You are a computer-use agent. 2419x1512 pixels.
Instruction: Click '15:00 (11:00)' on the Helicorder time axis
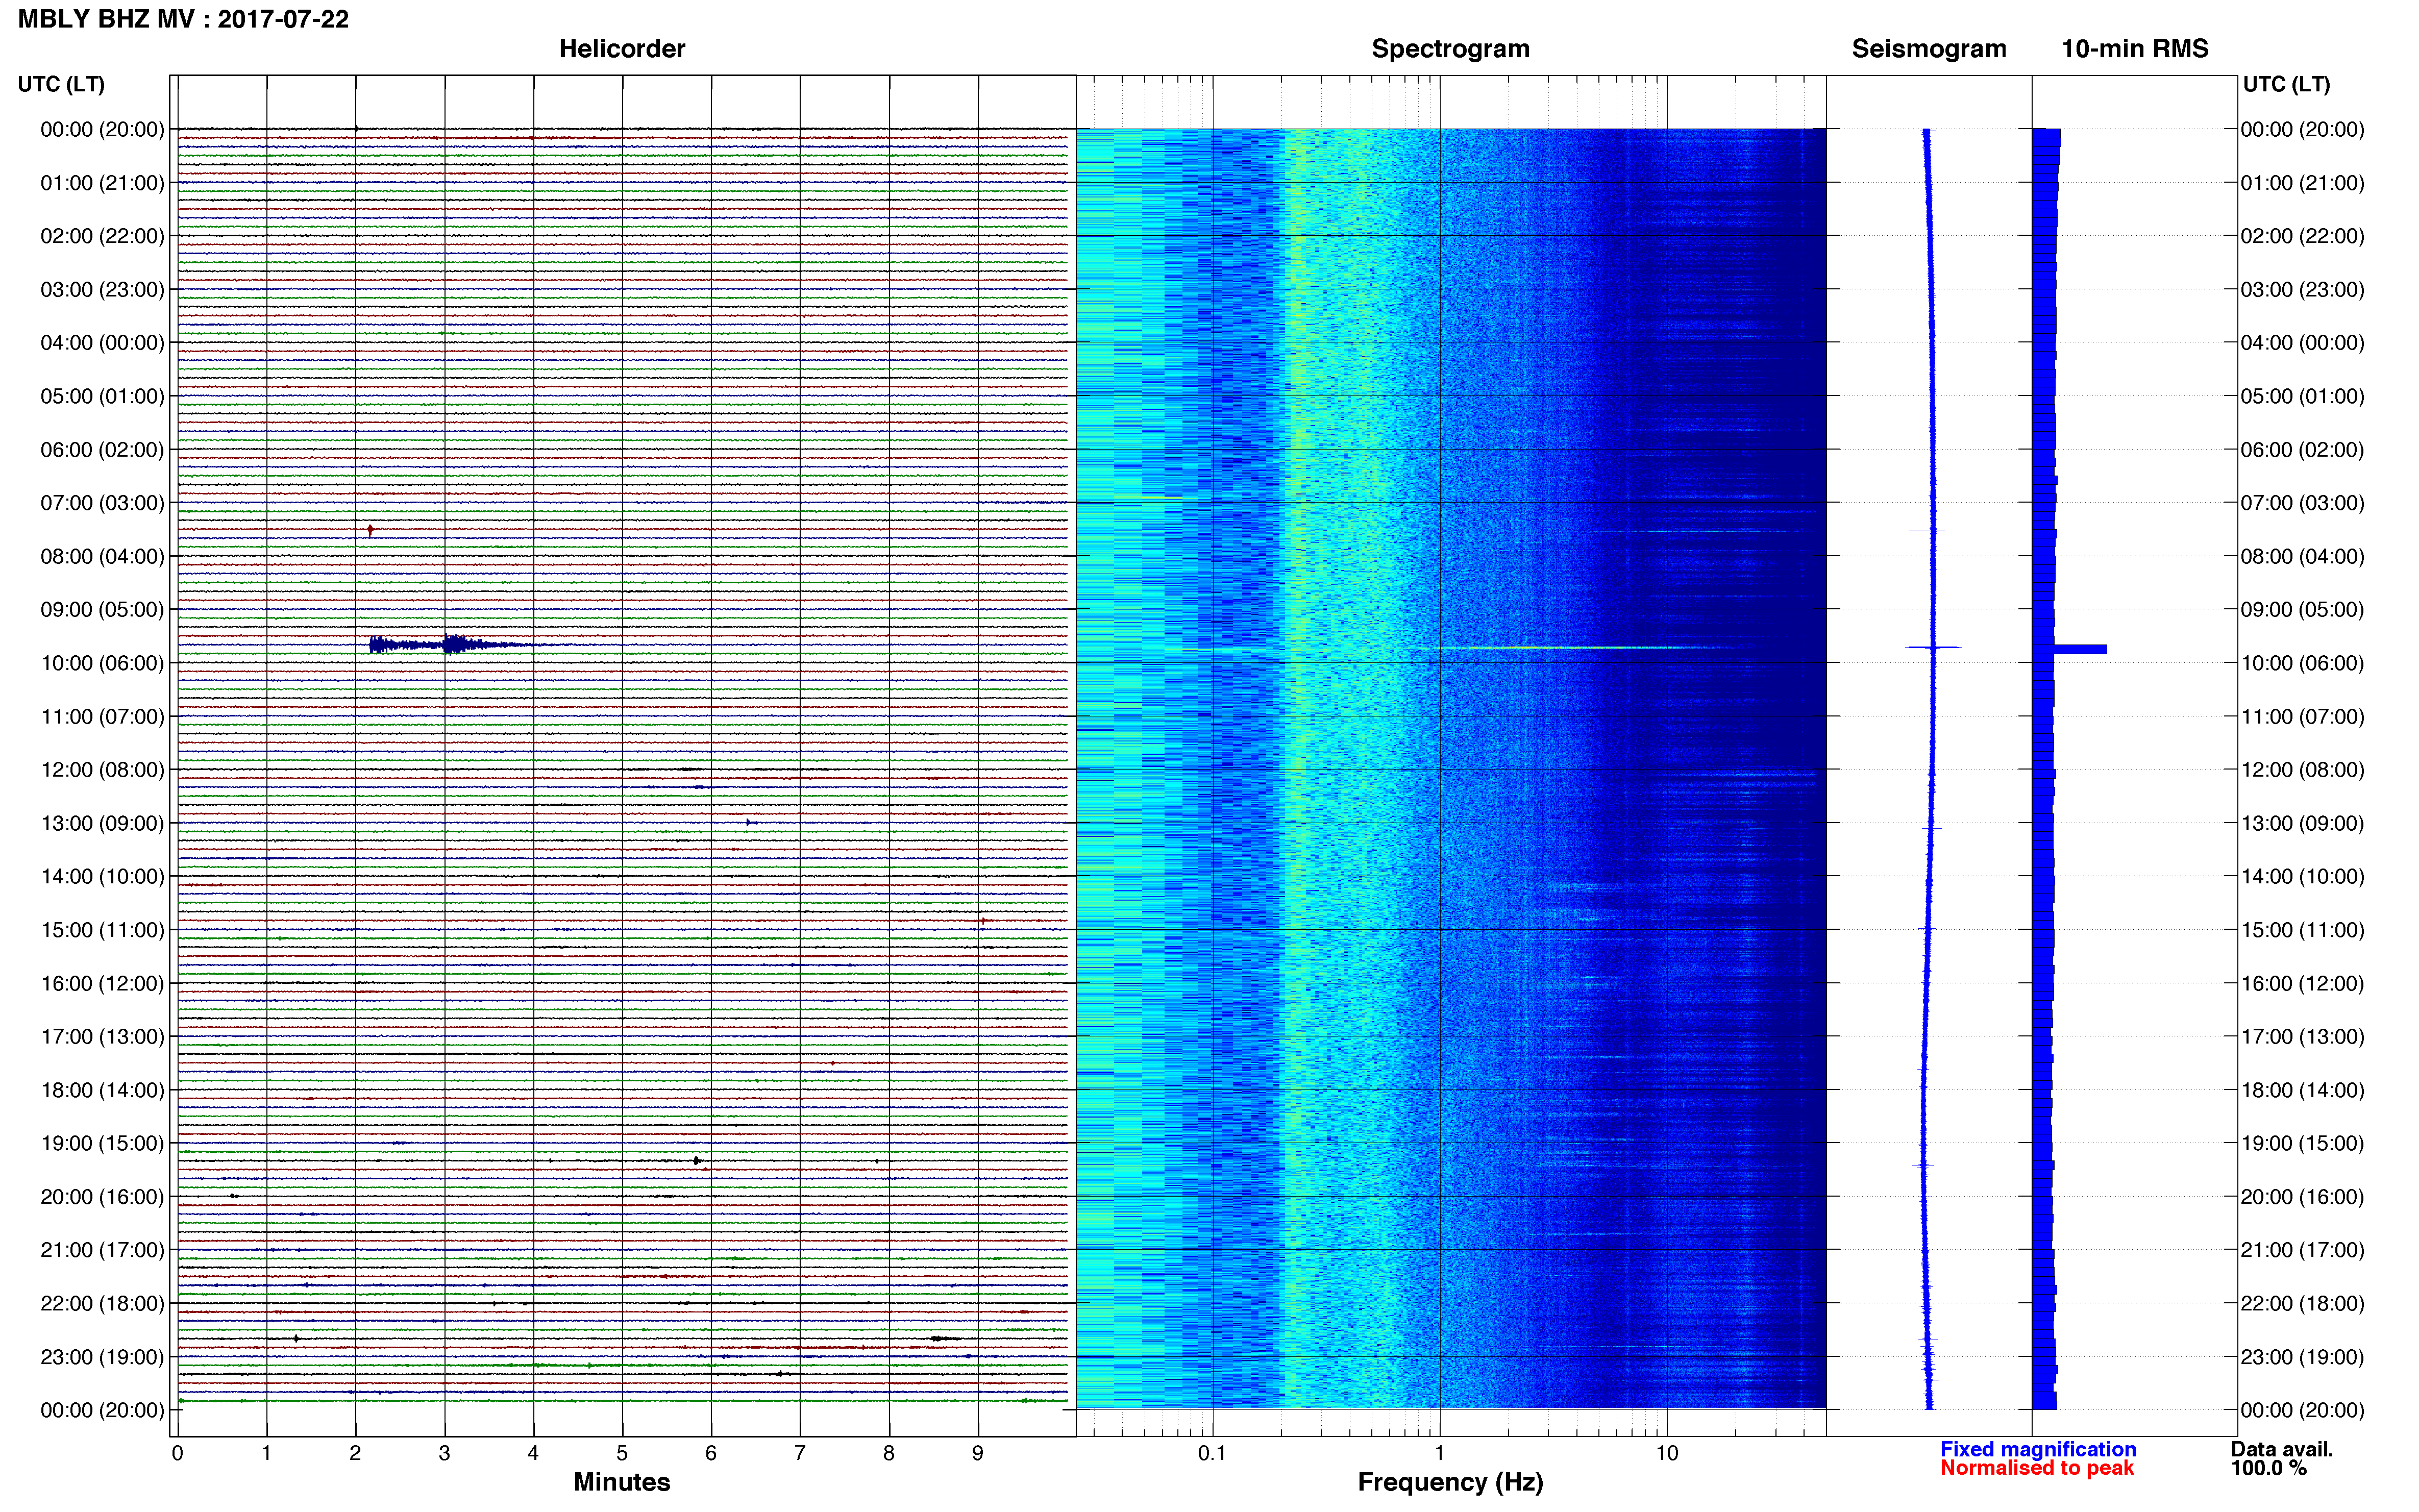102,930
